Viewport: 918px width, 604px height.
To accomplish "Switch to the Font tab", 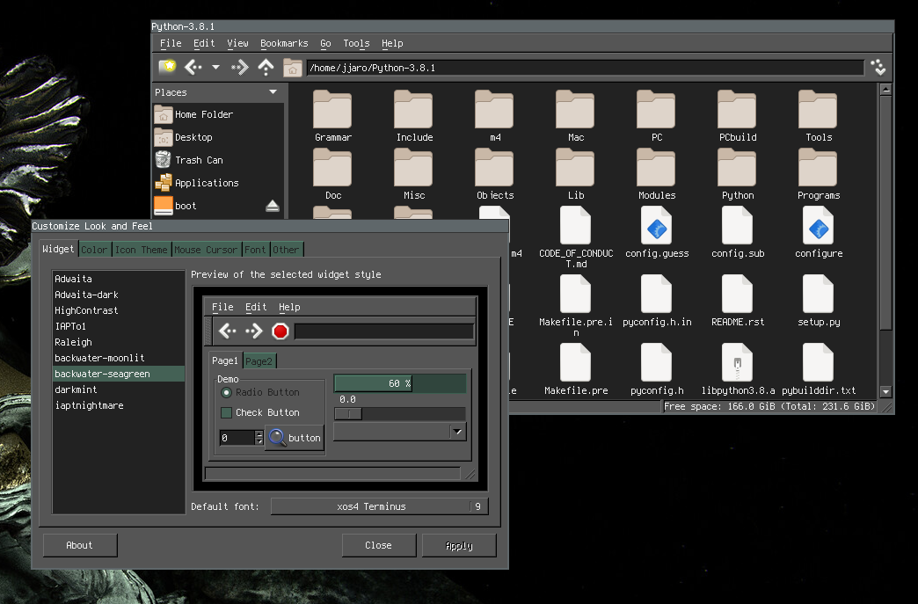I will click(255, 250).
